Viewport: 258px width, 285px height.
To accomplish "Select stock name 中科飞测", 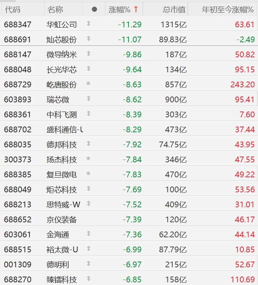I will (61, 115).
